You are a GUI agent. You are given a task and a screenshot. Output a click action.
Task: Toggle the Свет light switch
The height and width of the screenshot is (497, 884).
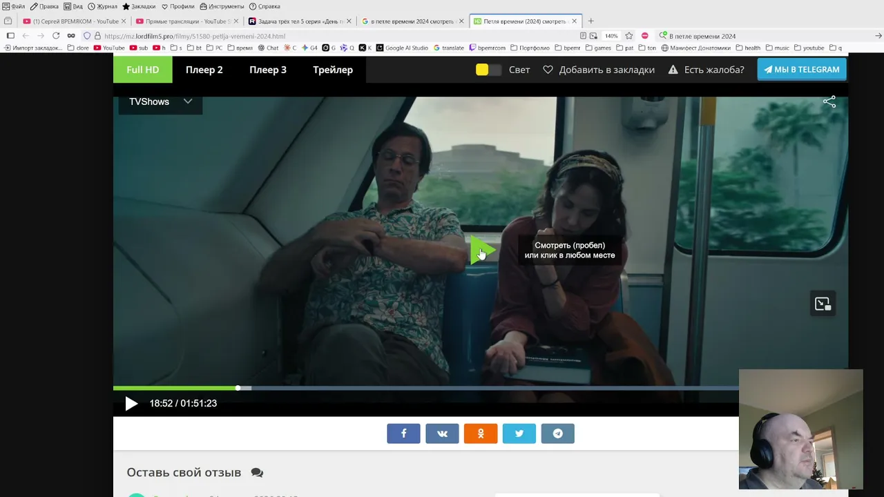click(488, 70)
